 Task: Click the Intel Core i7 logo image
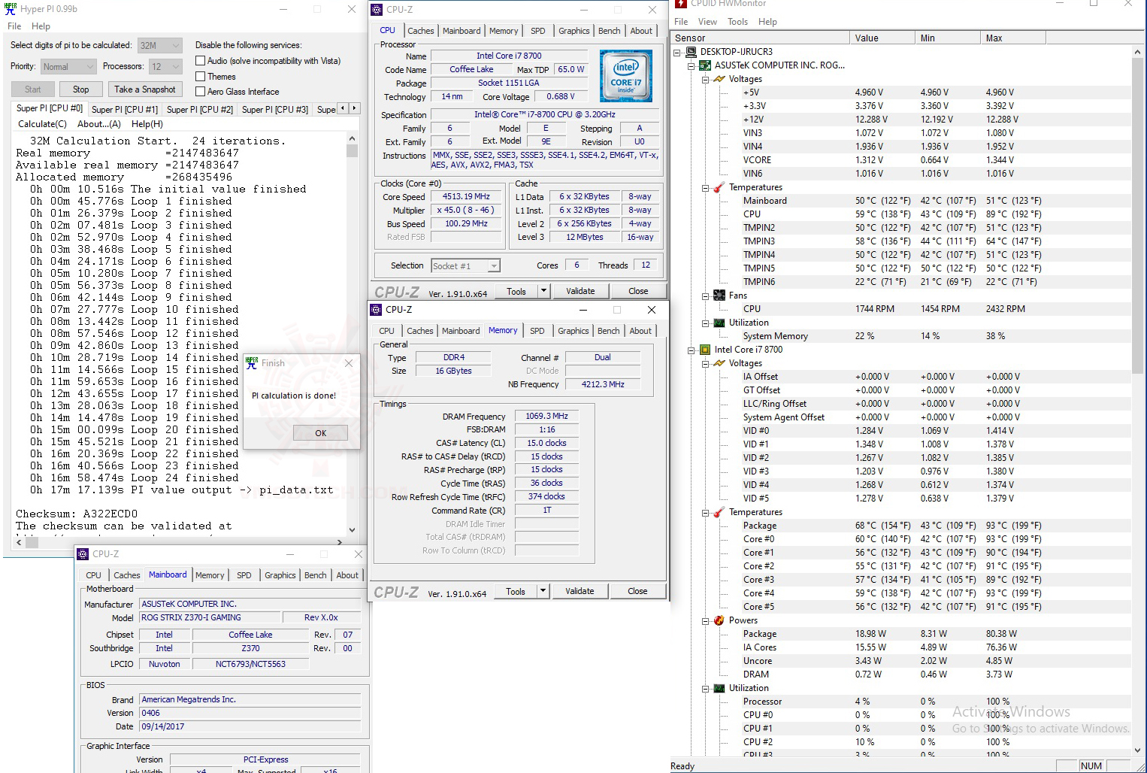[x=625, y=76]
